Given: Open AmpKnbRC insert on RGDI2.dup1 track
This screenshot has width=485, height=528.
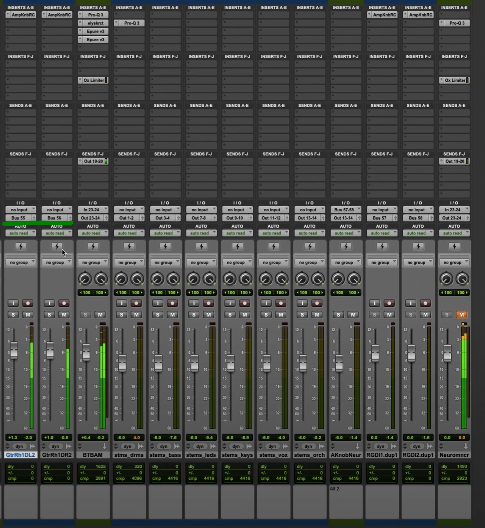Looking at the screenshot, I should (x=418, y=15).
